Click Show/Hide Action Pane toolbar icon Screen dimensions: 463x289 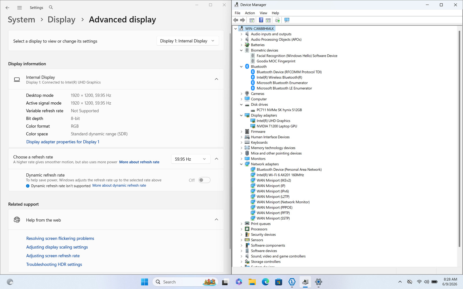coord(268,20)
